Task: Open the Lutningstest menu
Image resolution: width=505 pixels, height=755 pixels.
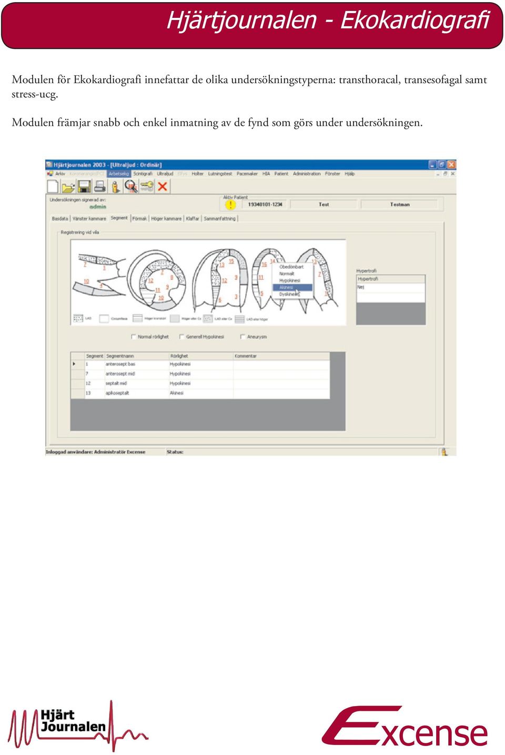Action: click(x=220, y=174)
